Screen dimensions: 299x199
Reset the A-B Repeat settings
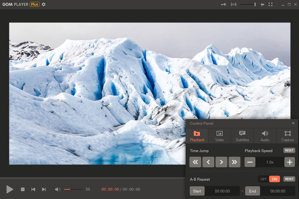(289, 179)
